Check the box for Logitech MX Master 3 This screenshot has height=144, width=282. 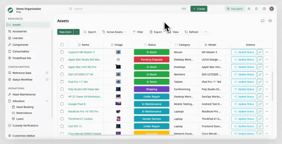tap(62, 52)
